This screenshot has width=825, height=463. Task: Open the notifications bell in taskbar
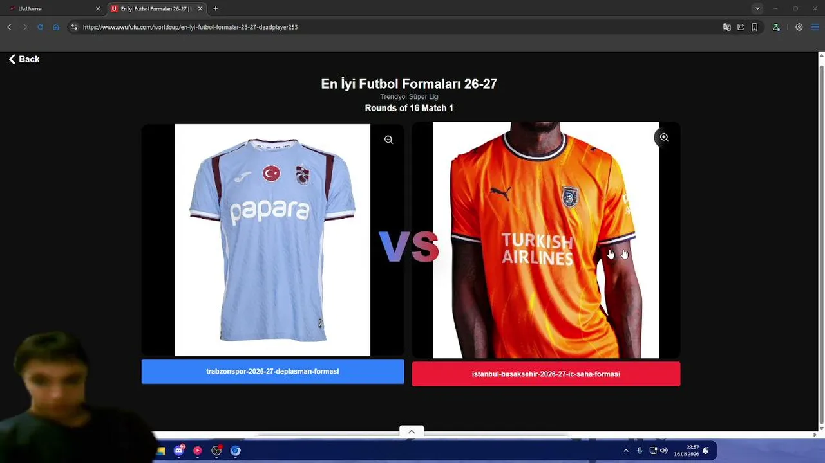click(706, 451)
